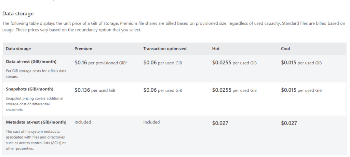Click Hot tier price in Data at-rest row
Image resolution: width=350 pixels, height=157 pixels.
coord(234,63)
